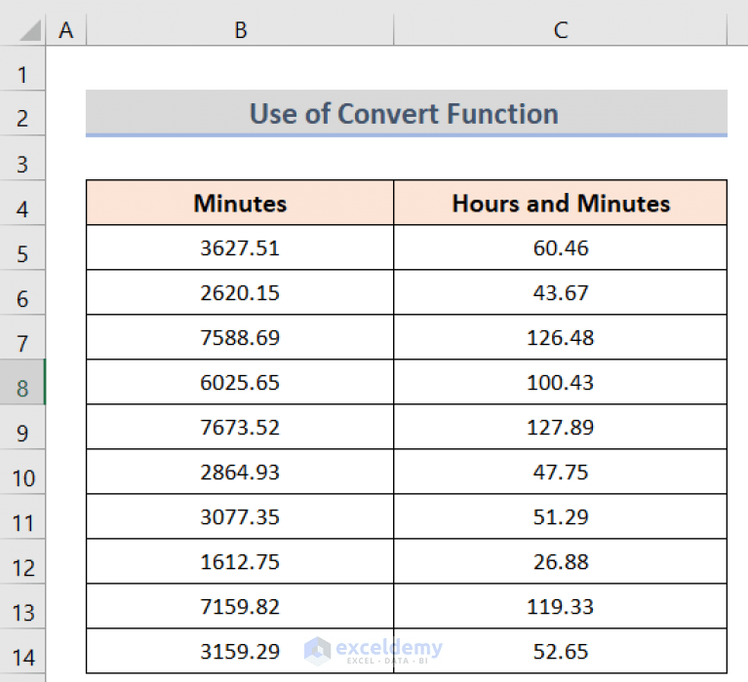This screenshot has width=748, height=682.
Task: Select cell containing 52.65
Action: point(561,651)
